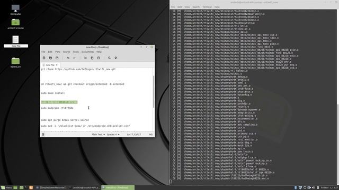Click the Ln 17, Col 27 position indicator
Image resolution: width=339 pixels, height=190 pixels.
pyautogui.click(x=134, y=135)
